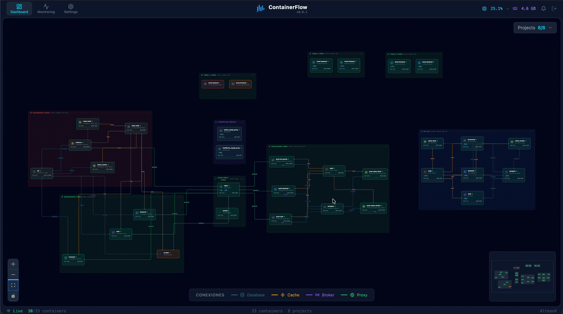Select redis icon in FIDELIZACION group

click(327, 169)
